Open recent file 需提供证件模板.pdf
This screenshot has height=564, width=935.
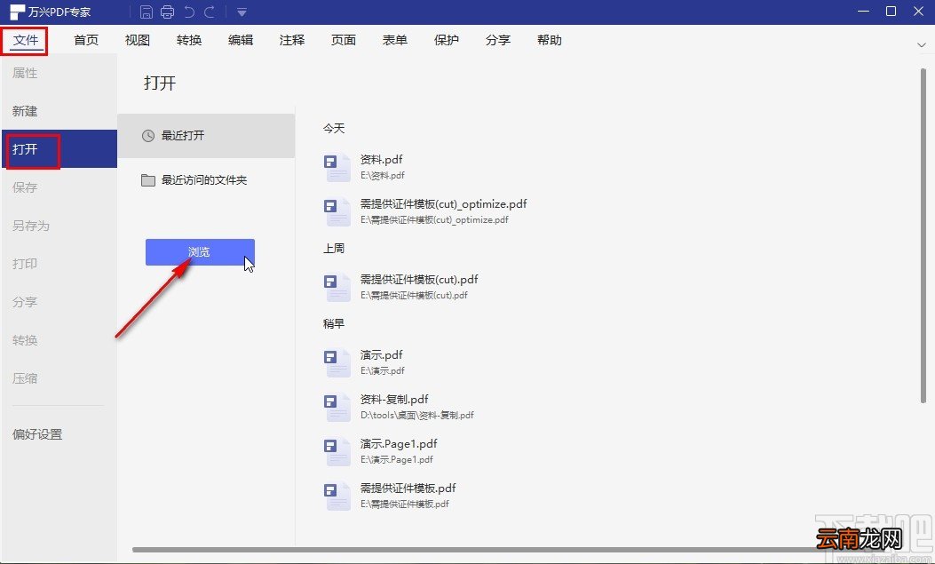point(408,488)
